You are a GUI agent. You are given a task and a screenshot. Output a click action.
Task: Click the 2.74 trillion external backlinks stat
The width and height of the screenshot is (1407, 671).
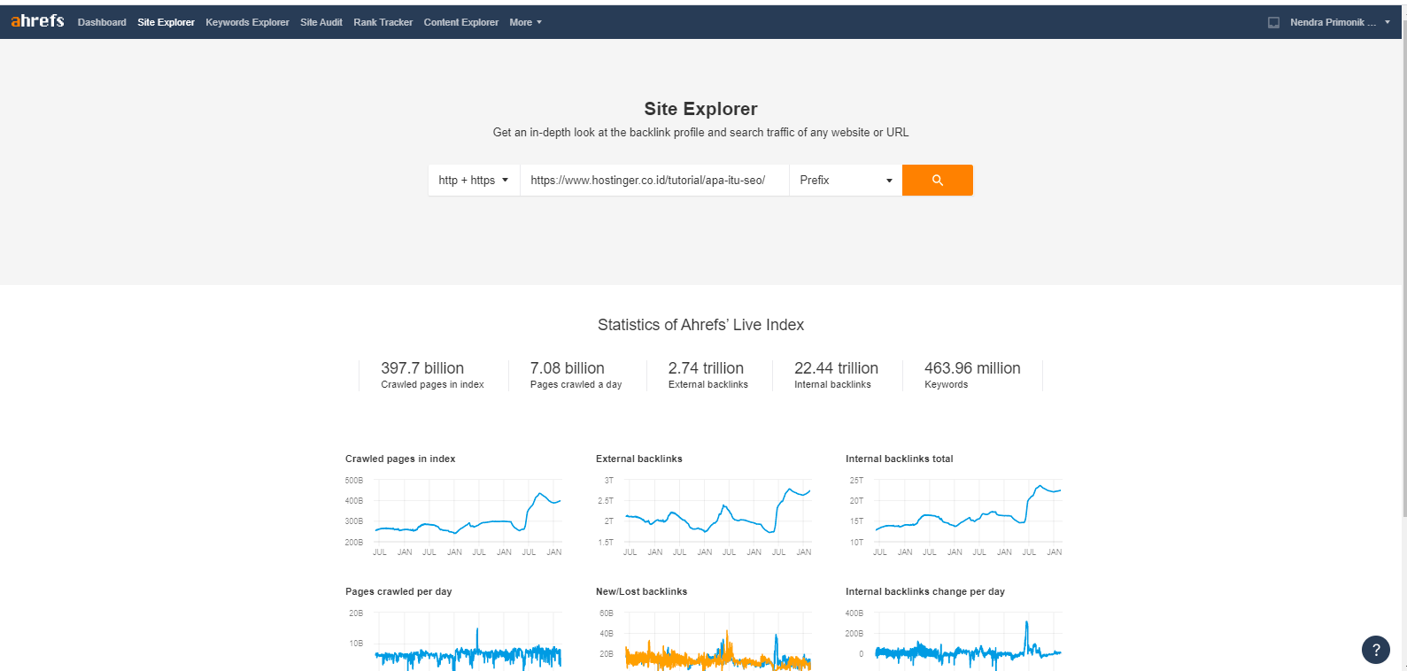point(707,374)
